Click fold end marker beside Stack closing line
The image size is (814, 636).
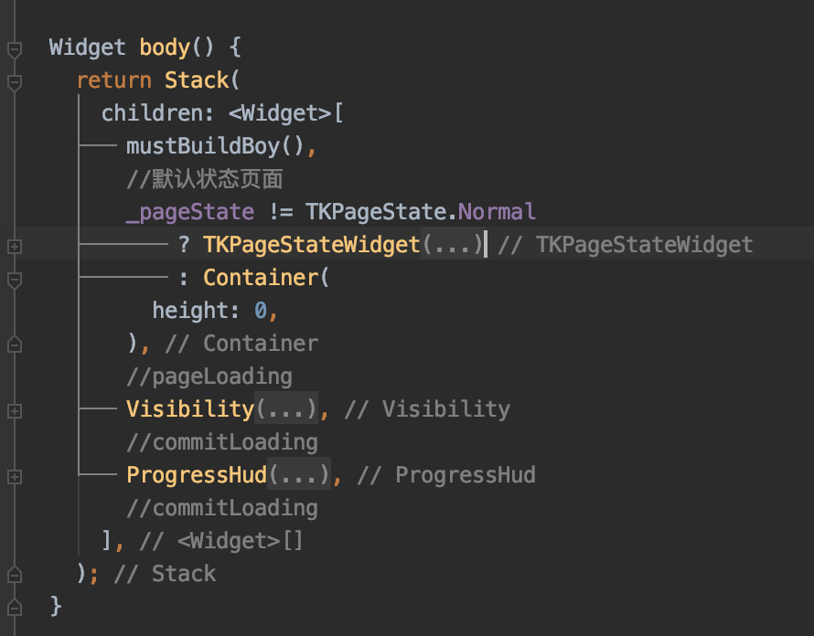pos(14,574)
